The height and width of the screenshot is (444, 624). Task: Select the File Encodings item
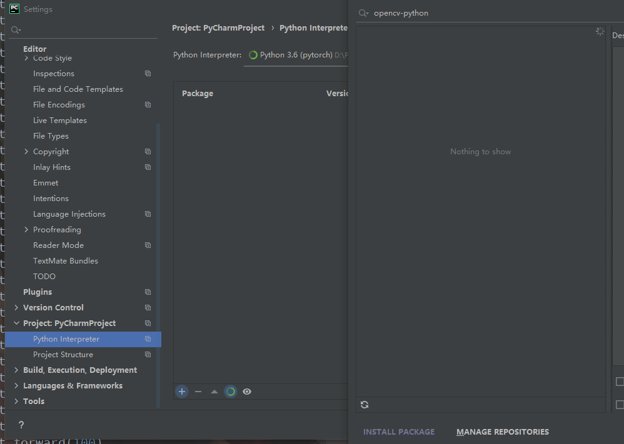click(59, 104)
